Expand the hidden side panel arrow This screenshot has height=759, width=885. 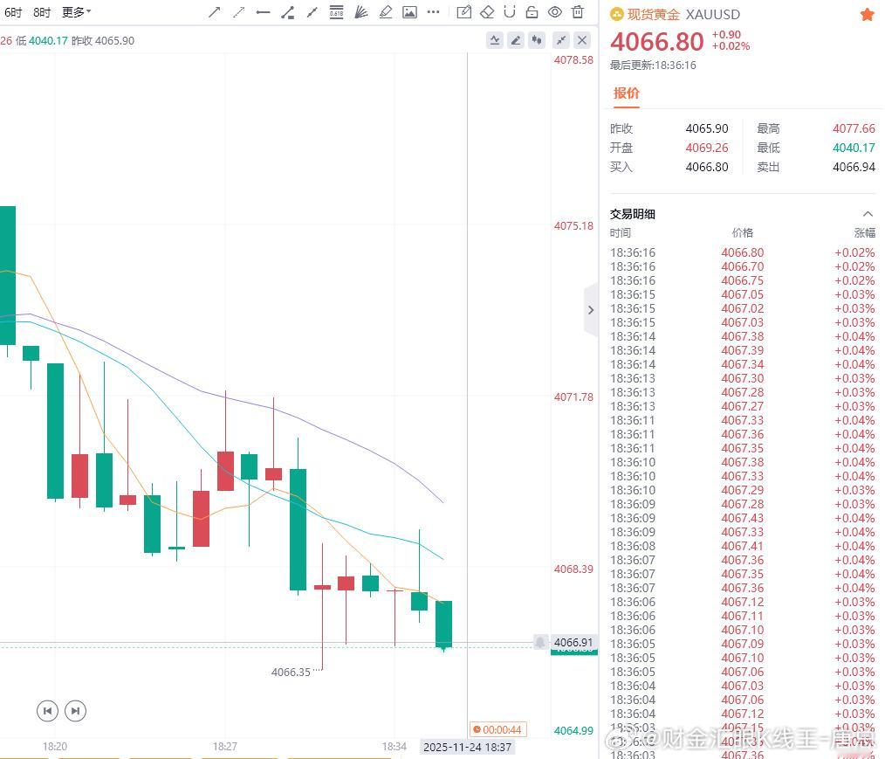591,309
